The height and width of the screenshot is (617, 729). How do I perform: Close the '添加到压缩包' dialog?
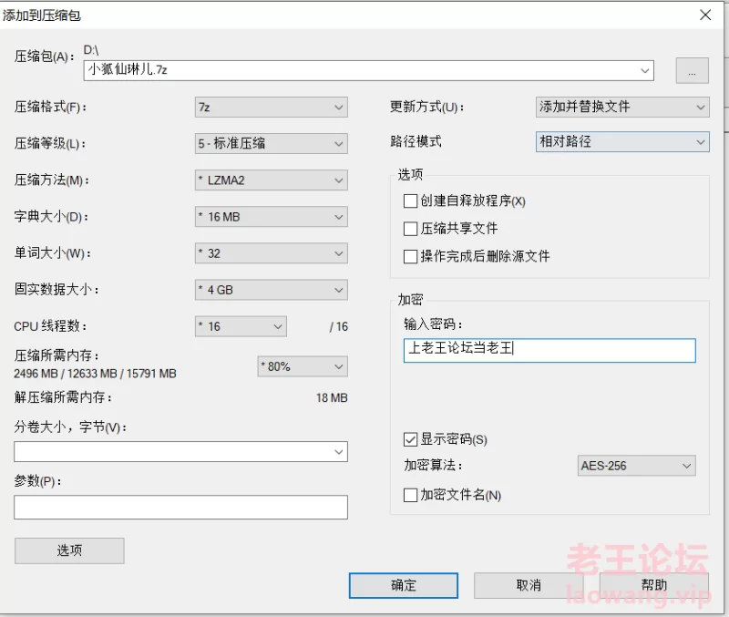click(x=705, y=15)
